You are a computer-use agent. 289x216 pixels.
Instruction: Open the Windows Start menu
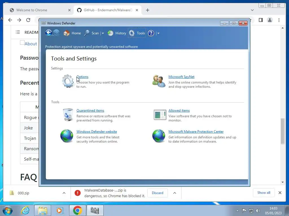(8, 210)
